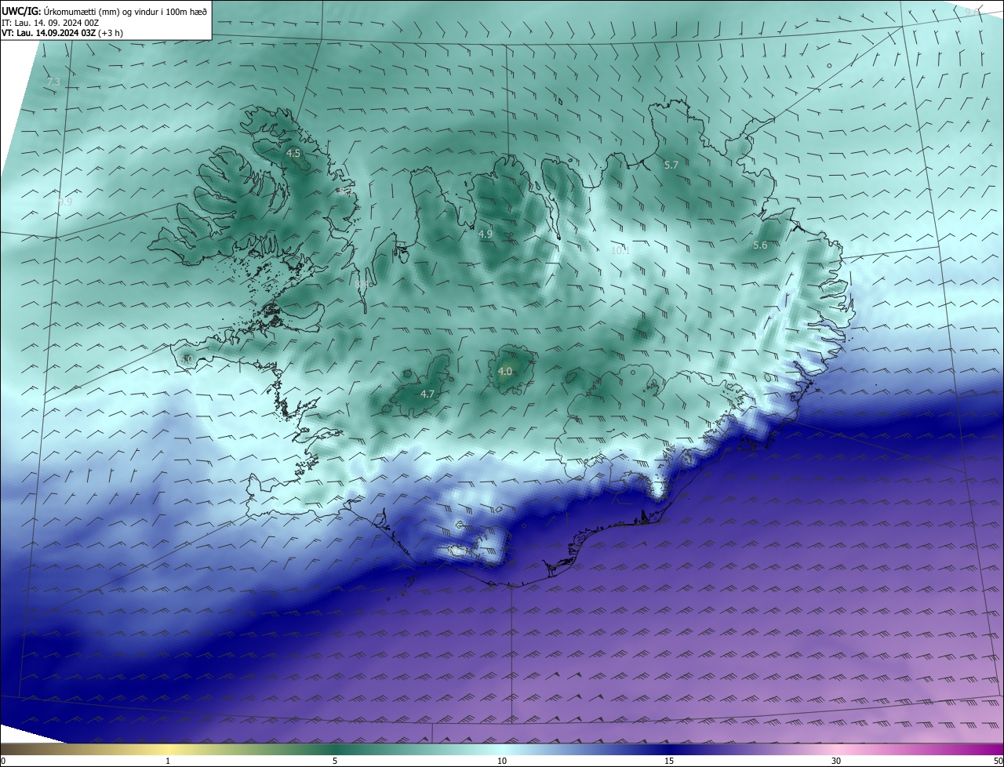Click the '15' tick on the colour scale
The width and height of the screenshot is (1004, 767).
pos(669,761)
